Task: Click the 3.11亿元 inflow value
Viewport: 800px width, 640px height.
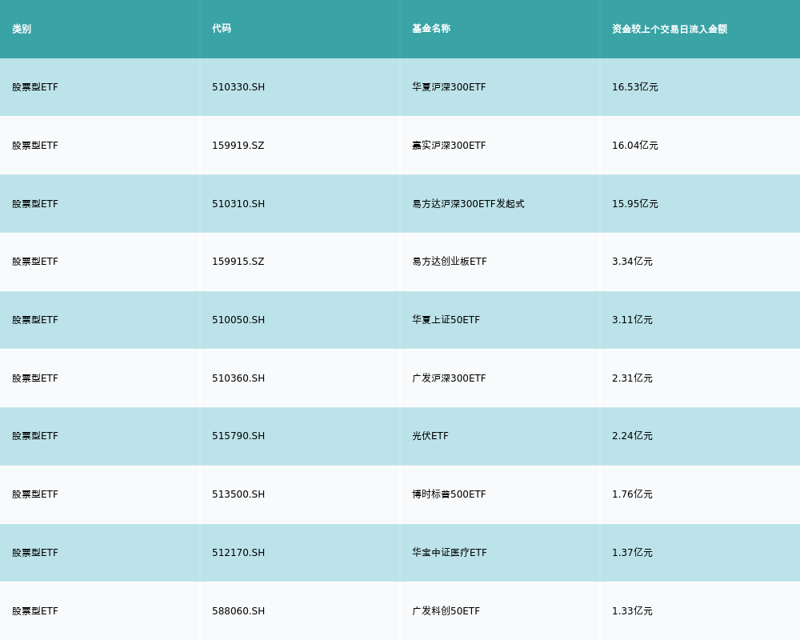Action: coord(632,320)
